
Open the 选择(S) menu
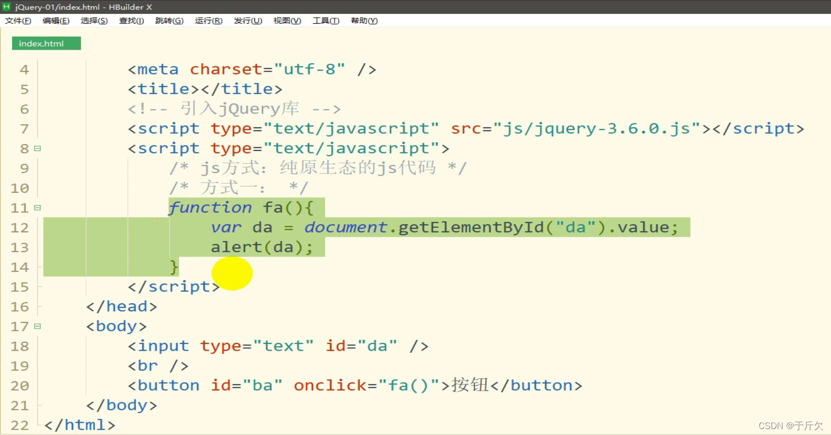(x=94, y=21)
